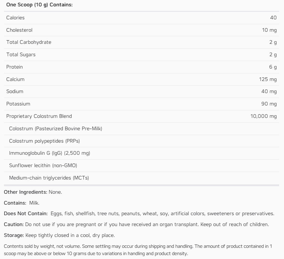
Task: Select the 10,000 mg blend amount
Action: point(263,116)
